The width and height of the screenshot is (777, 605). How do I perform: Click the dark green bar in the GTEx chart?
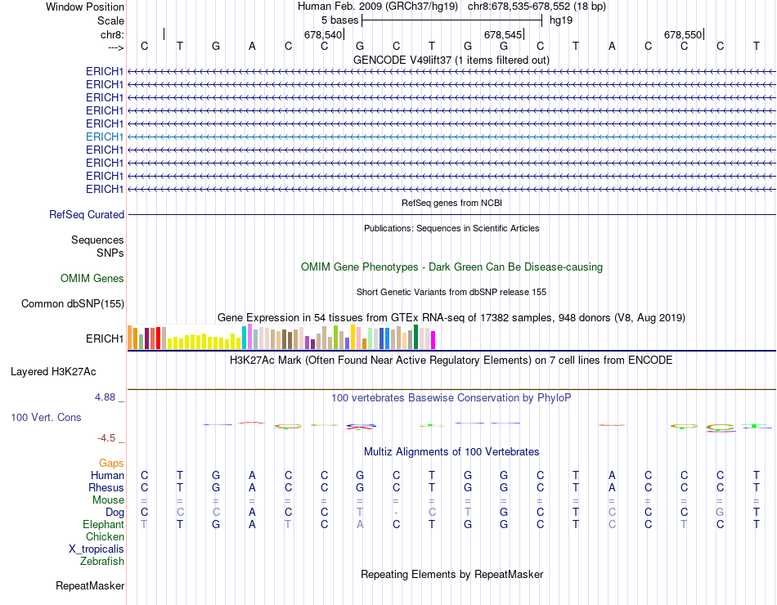click(416, 337)
